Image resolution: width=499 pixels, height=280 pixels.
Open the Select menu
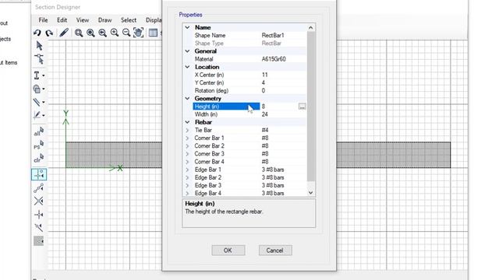point(129,20)
